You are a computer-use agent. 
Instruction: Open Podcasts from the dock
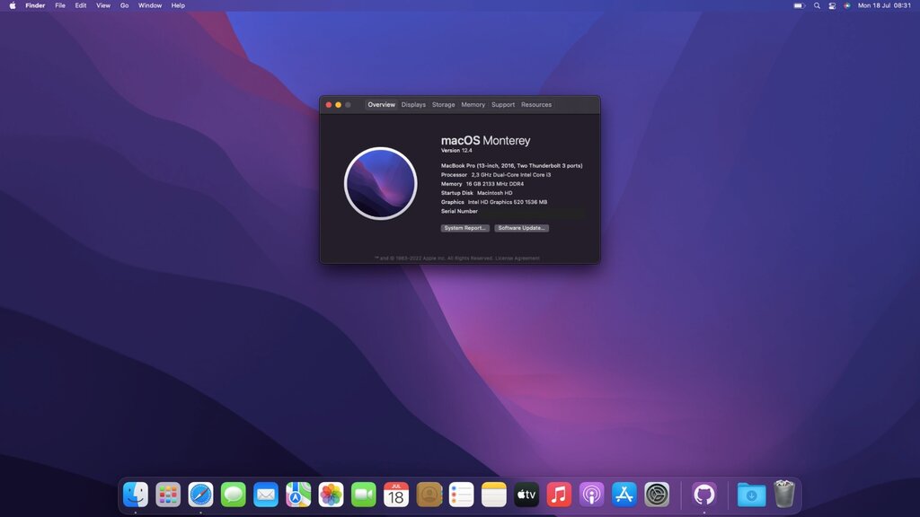point(591,494)
